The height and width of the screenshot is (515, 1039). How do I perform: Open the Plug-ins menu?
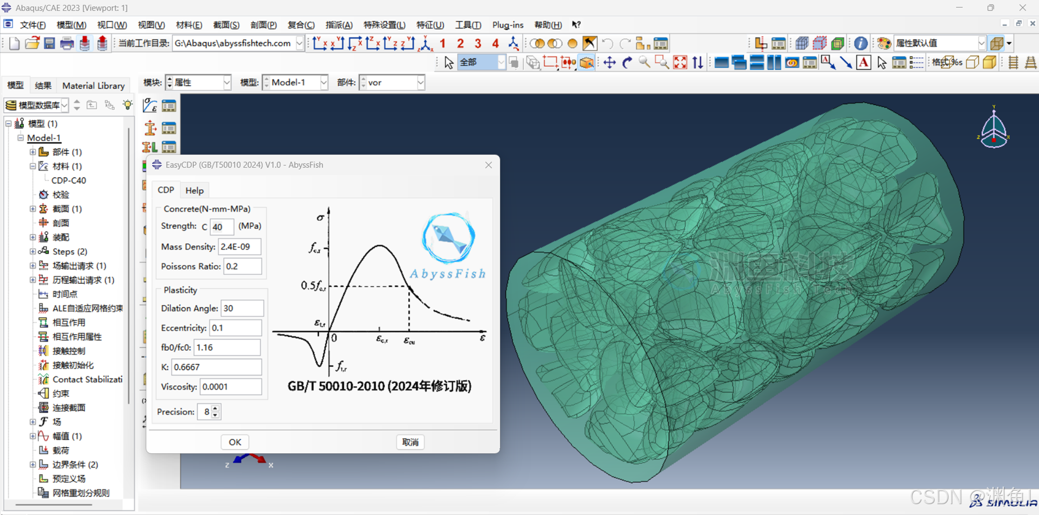pos(508,25)
